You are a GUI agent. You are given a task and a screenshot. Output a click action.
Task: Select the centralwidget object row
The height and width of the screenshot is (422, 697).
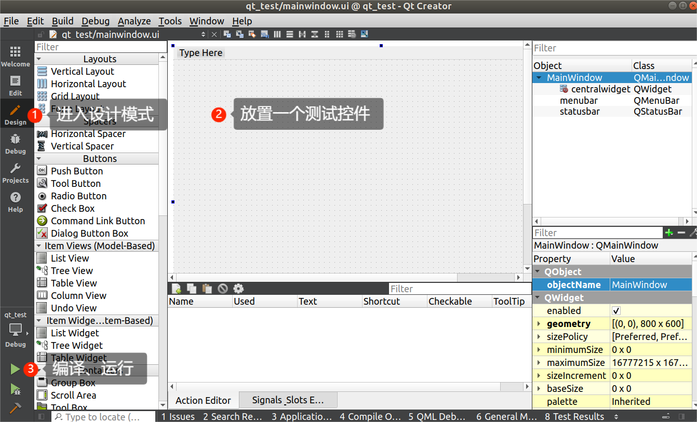[x=612, y=89]
